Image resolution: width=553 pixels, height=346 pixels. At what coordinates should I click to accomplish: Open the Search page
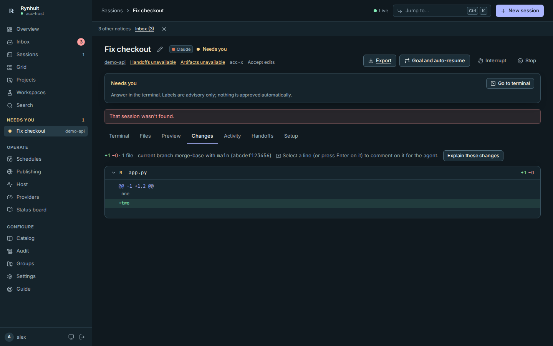[46, 105]
